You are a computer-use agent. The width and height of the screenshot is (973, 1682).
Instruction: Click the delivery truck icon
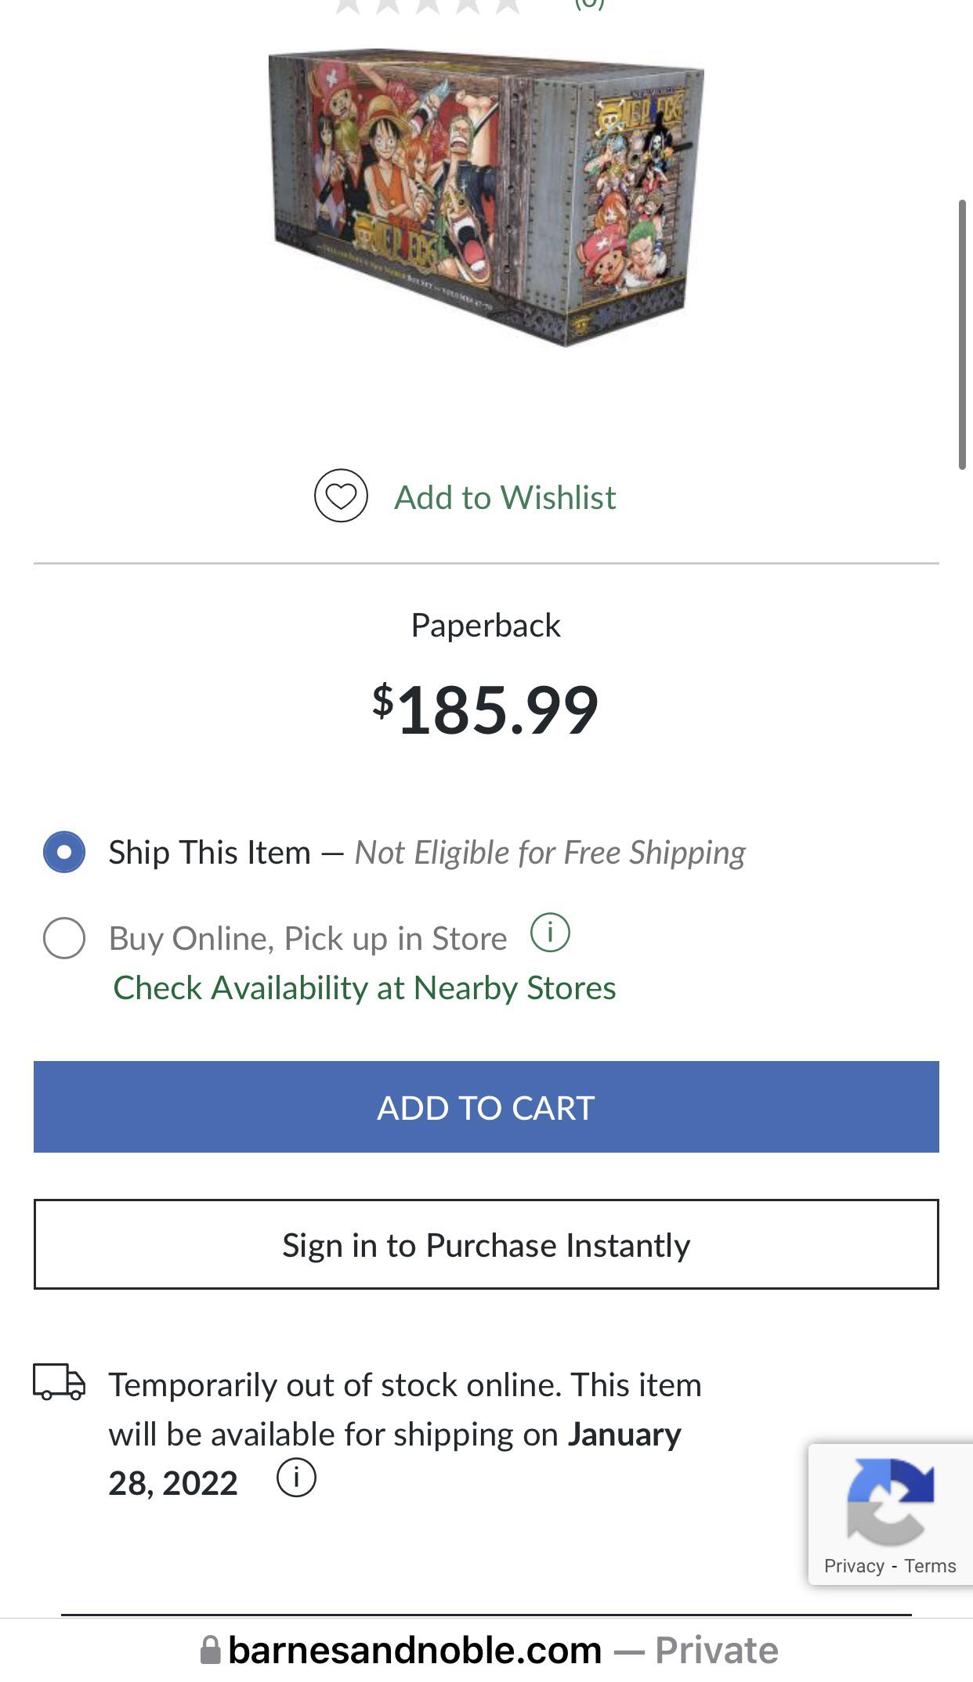[59, 1383]
